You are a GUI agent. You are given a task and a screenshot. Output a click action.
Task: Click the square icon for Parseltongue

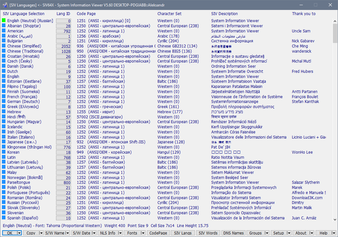[x=4, y=182]
